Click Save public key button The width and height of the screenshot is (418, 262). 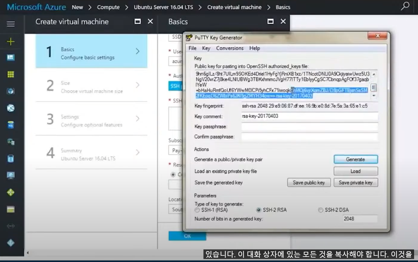(x=309, y=182)
